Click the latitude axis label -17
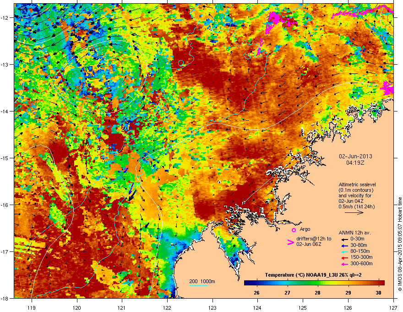Viewport: 403px width, 312px height. coord(5,251)
